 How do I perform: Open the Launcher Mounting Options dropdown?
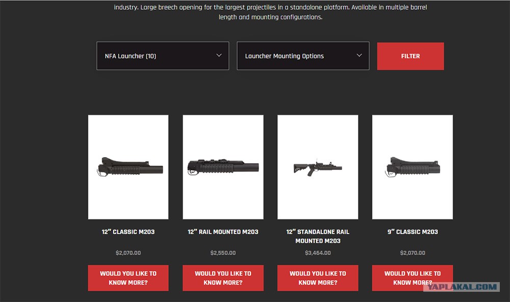[x=303, y=56]
